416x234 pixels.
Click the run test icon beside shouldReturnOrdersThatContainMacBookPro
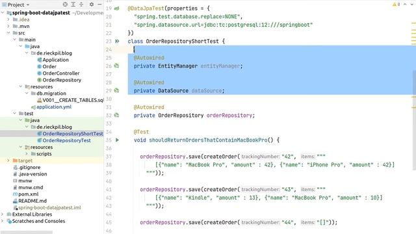pyautogui.click(x=117, y=140)
